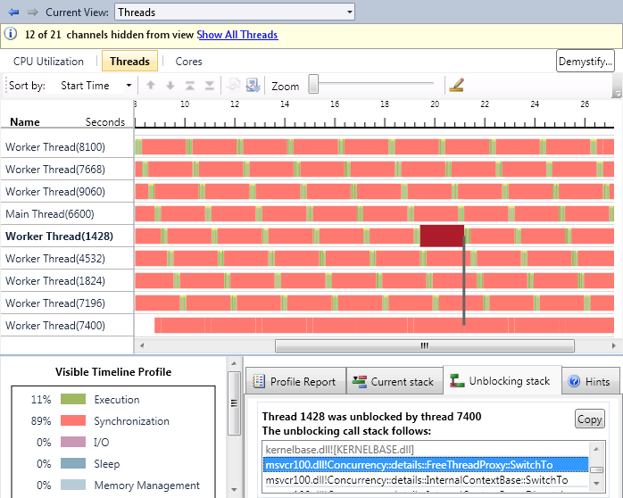Click the show all hidden threads icon
623x498 pixels.
point(253,85)
